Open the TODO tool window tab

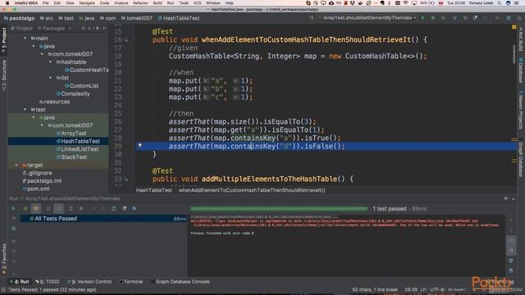48,282
